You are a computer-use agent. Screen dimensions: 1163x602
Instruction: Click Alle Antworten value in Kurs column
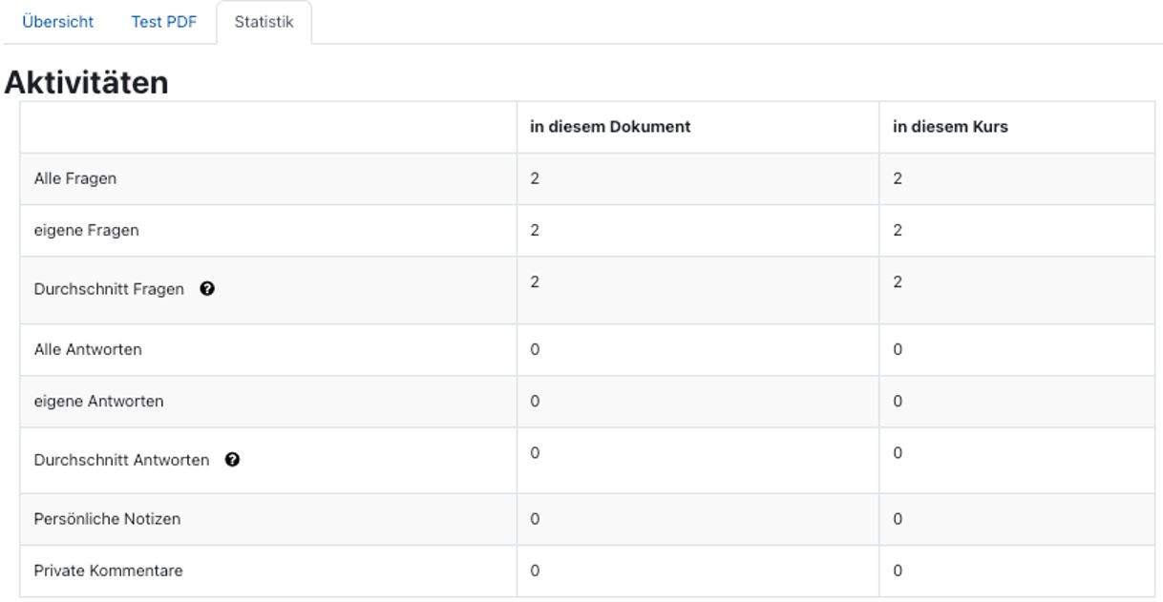coord(898,349)
